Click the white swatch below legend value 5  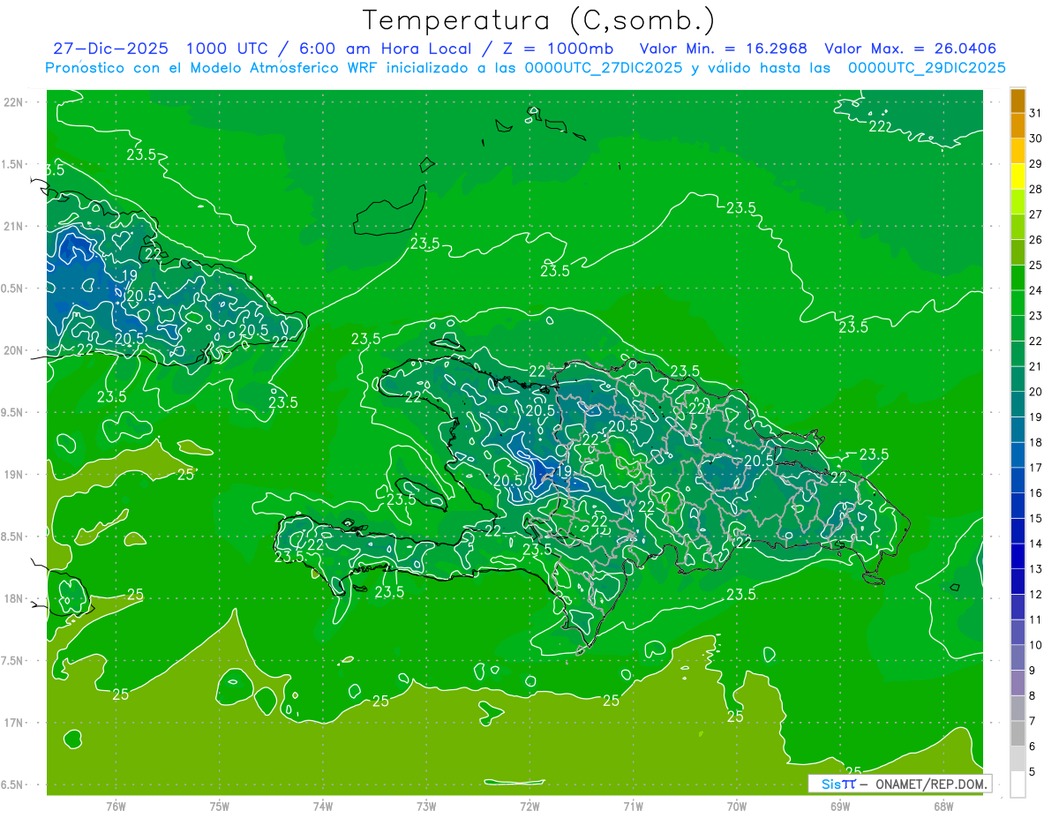coord(1018,784)
